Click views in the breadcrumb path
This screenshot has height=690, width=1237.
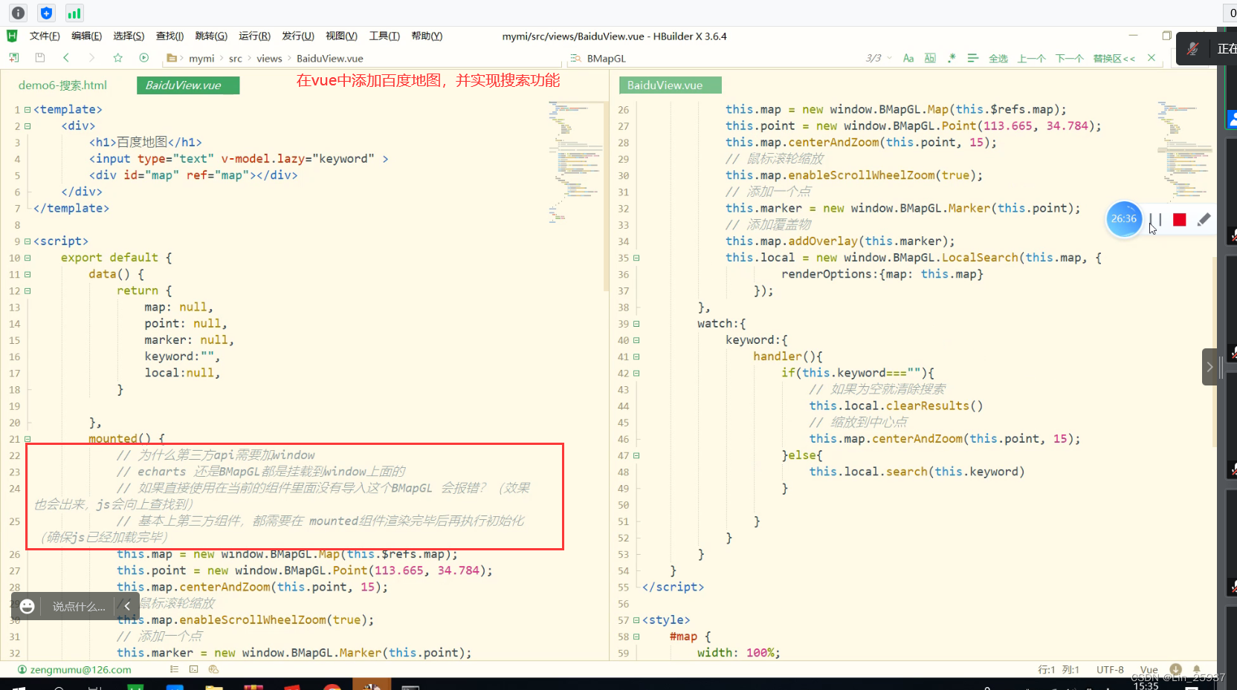click(x=269, y=59)
